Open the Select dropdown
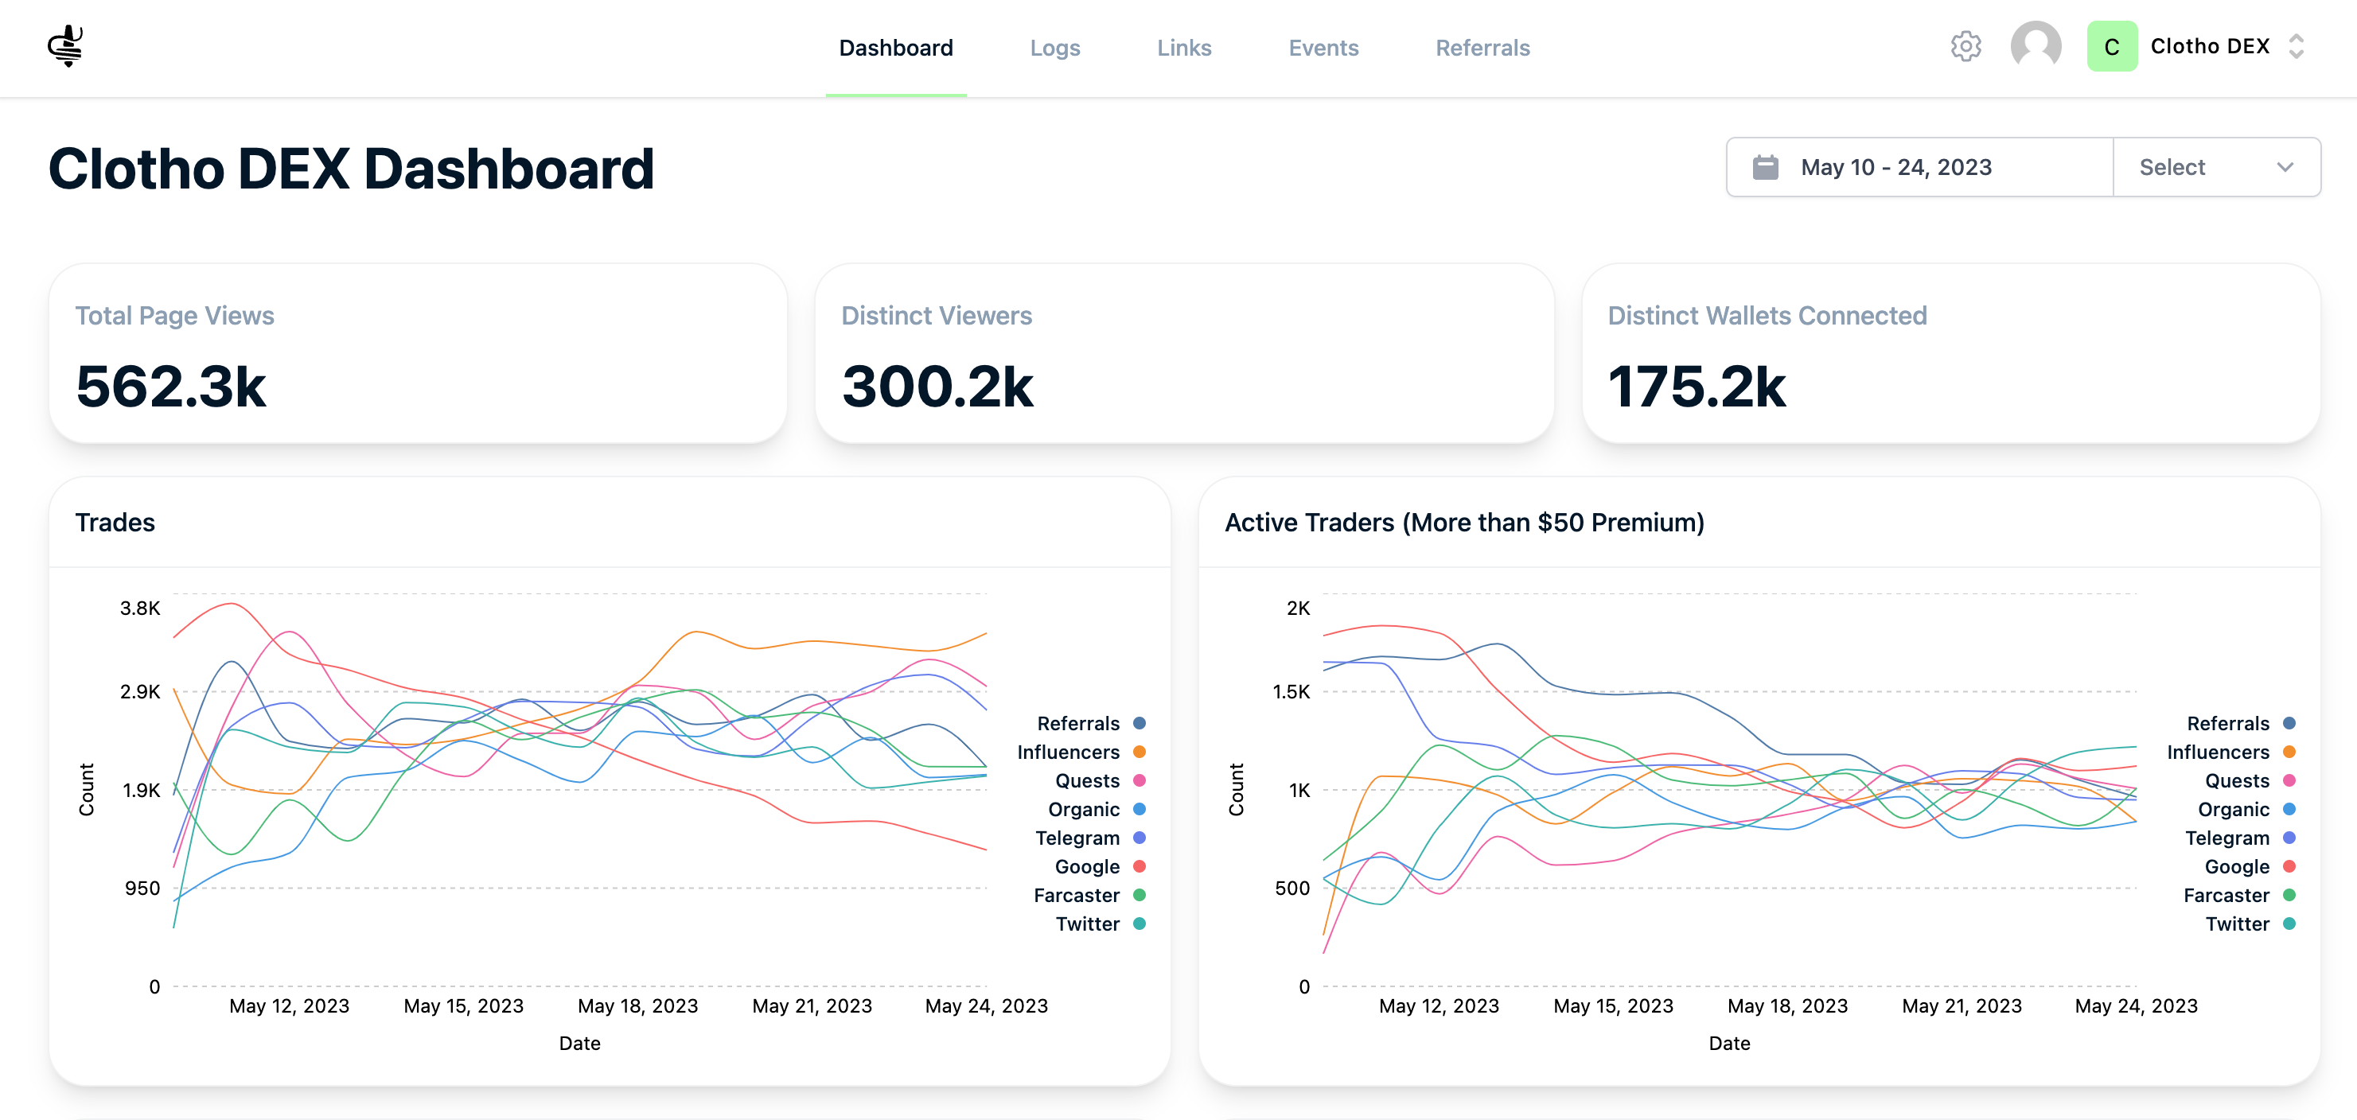Viewport: 2357px width, 1120px height. click(x=2216, y=167)
